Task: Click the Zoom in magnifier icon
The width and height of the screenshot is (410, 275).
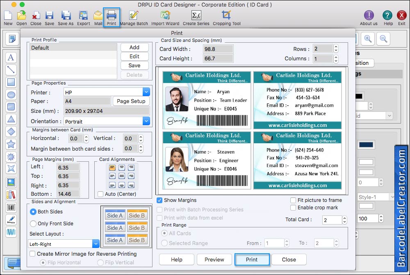Action: pos(368,39)
